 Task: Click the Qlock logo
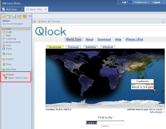click(x=51, y=31)
